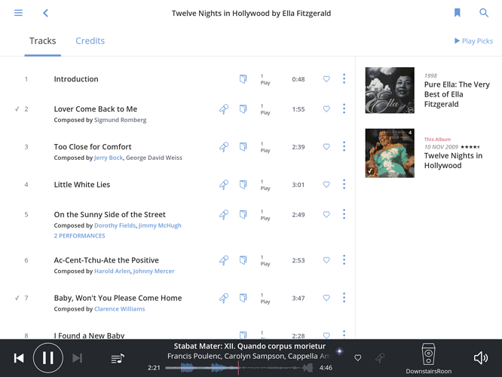Screen dimensions: 502x377
Task: Heart the I Found a New Baby track
Action: pos(326,336)
